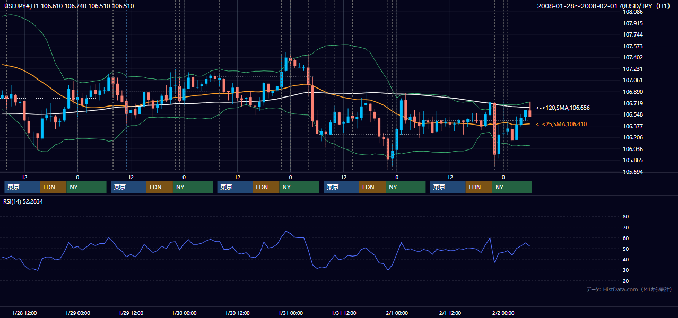This screenshot has width=678, height=318.
Task: Select the 1/28 12:00 time label
Action: [x=24, y=313]
